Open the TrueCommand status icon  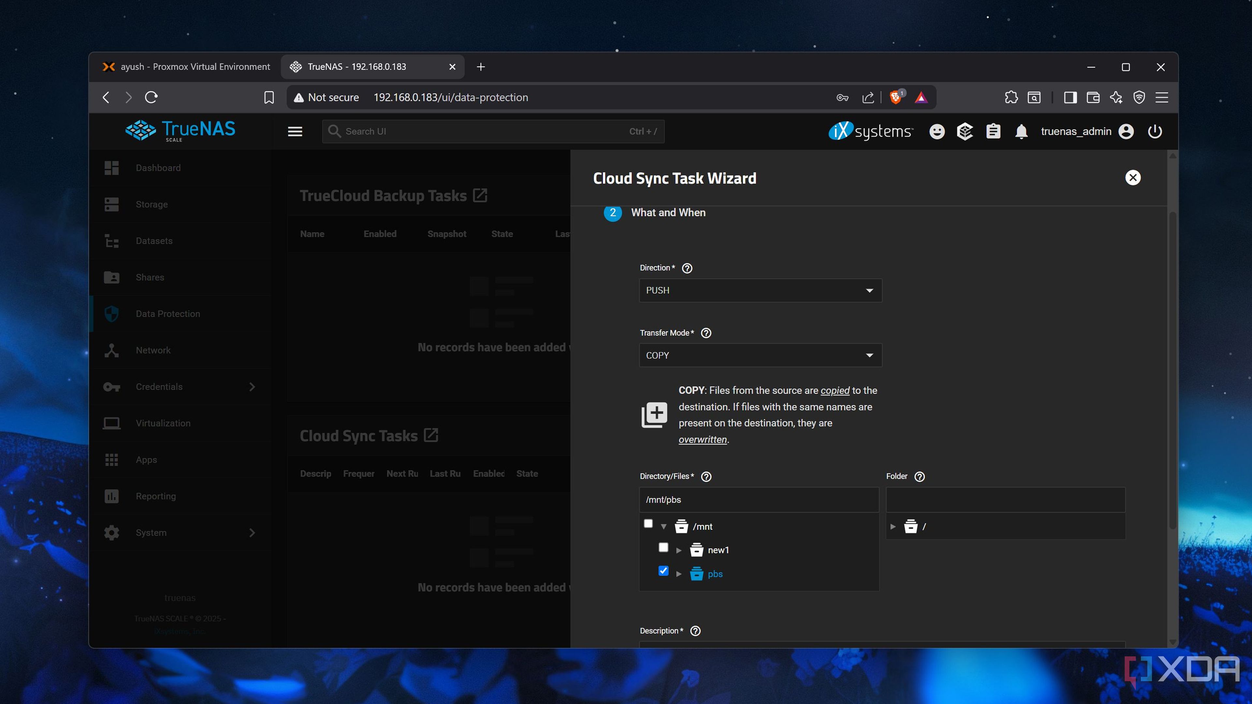pos(965,131)
